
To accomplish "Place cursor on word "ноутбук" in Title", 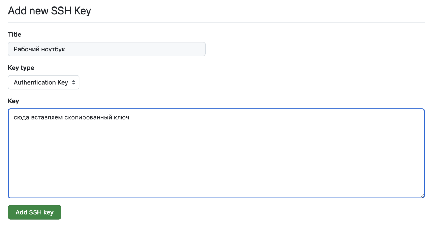I will (x=53, y=49).
